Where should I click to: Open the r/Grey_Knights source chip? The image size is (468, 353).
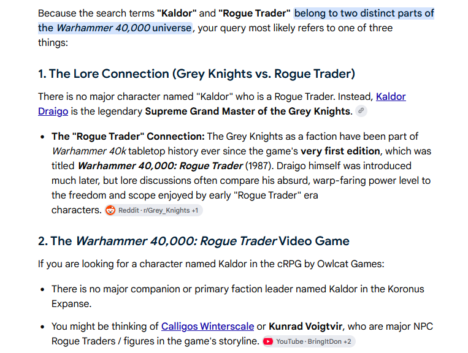click(154, 210)
